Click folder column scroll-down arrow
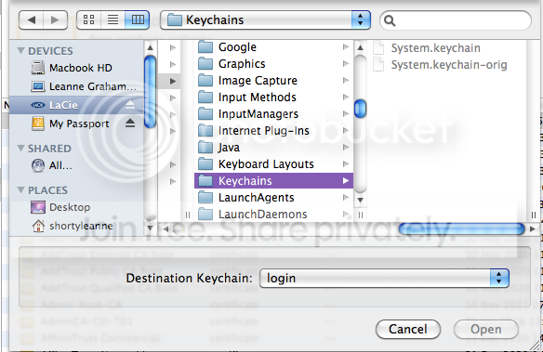The image size is (543, 352). tap(360, 200)
